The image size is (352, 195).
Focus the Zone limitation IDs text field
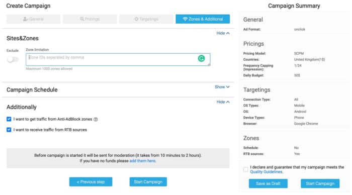click(x=118, y=59)
